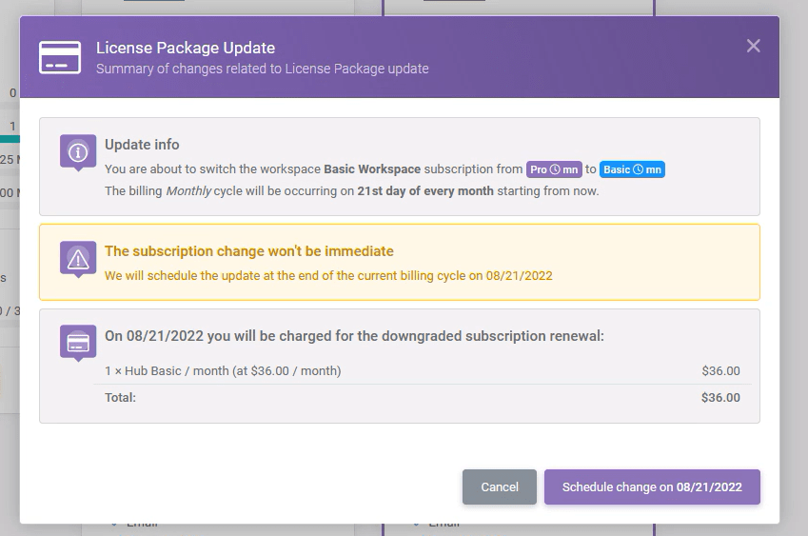Click the warning triangle icon
Viewport: 808px width, 536px height.
click(78, 258)
